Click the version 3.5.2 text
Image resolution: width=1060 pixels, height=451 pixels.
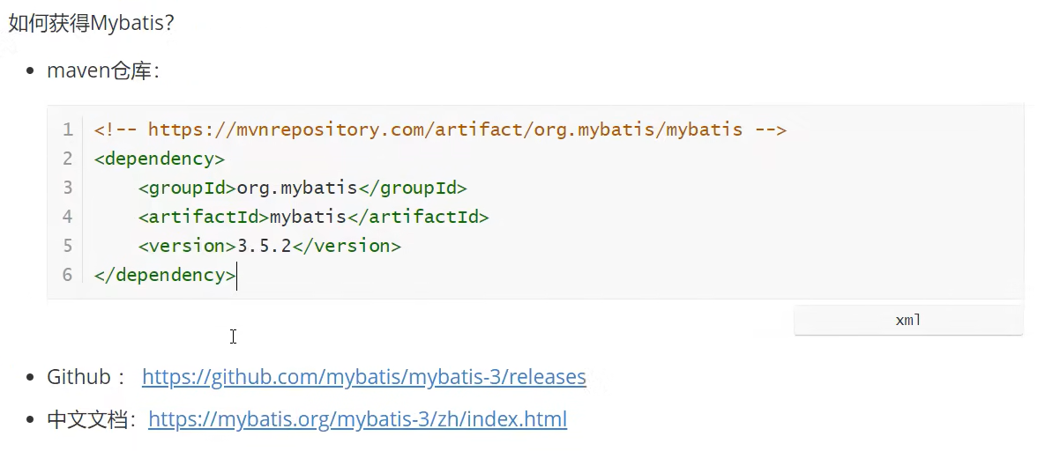pyautogui.click(x=265, y=246)
